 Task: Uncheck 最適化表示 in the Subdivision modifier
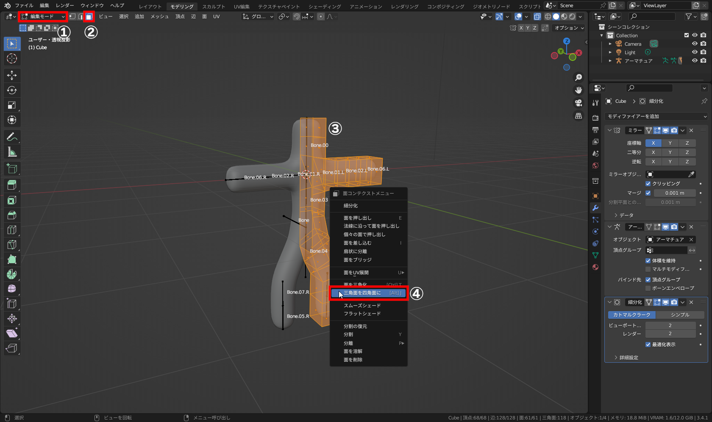[648, 345]
